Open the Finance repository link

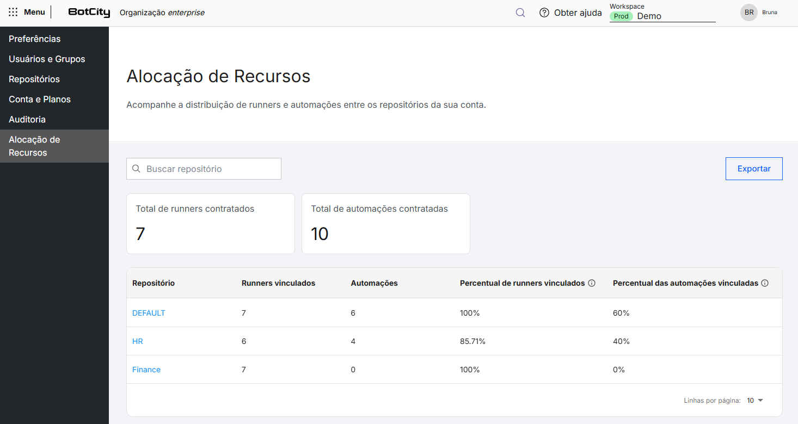[146, 370]
